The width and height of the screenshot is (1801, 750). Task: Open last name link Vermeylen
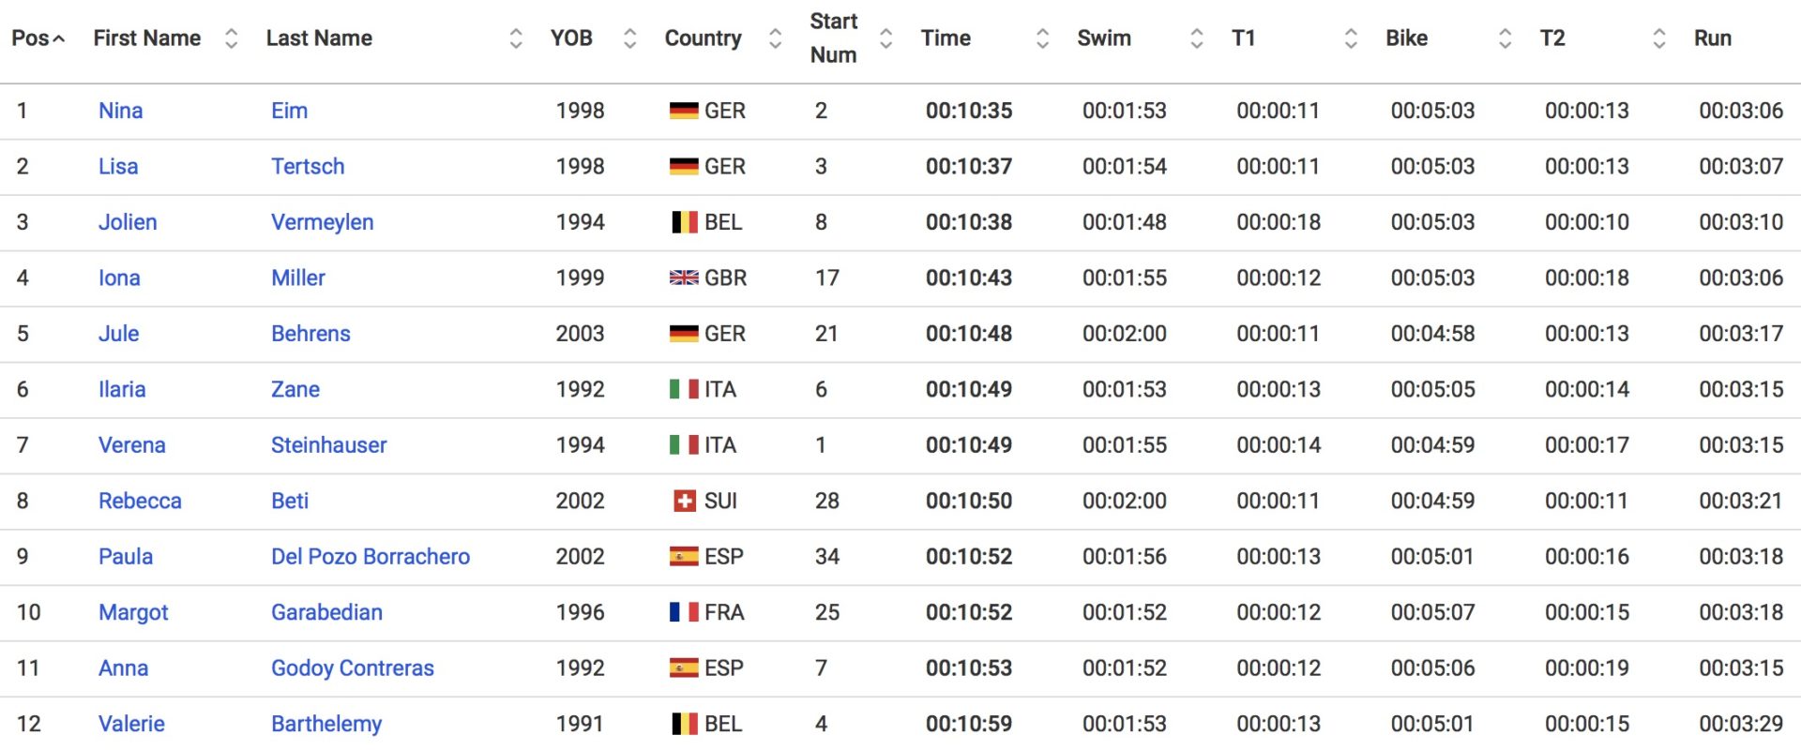click(322, 222)
